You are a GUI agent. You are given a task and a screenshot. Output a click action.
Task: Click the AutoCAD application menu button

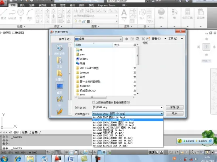pos(3,3)
